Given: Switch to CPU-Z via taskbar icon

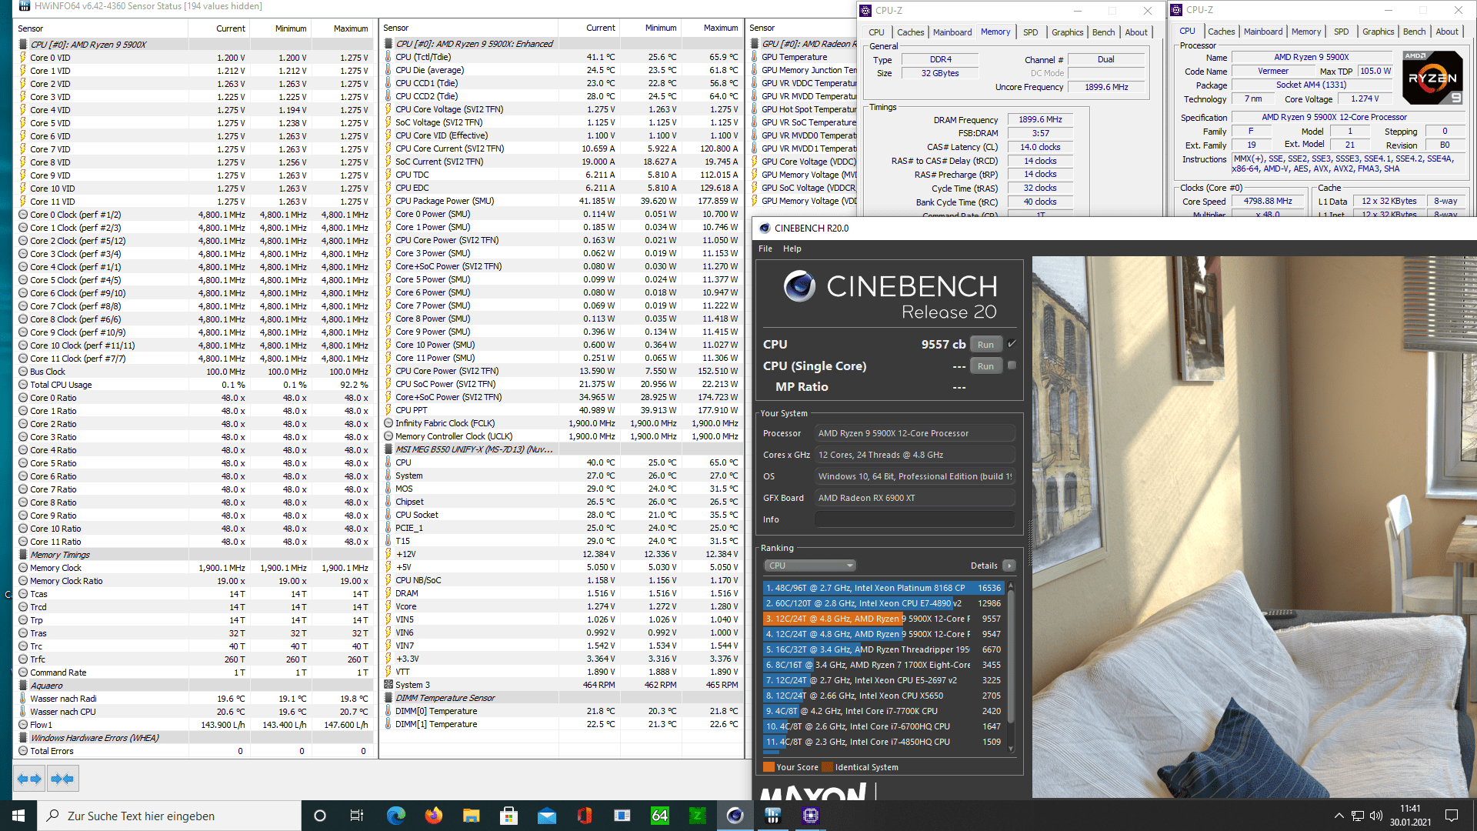Looking at the screenshot, I should tap(810, 816).
